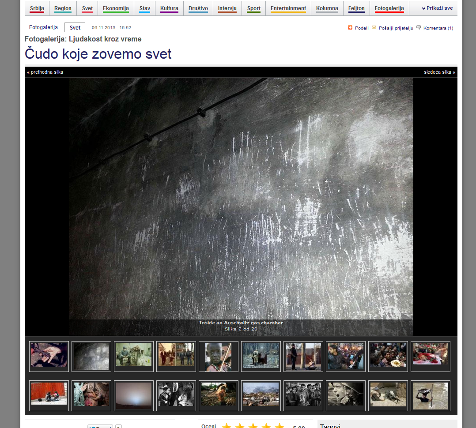Go to the Ekonomija section
476x428 pixels.
pyautogui.click(x=116, y=8)
